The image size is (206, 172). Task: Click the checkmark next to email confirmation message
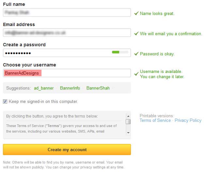click(136, 34)
